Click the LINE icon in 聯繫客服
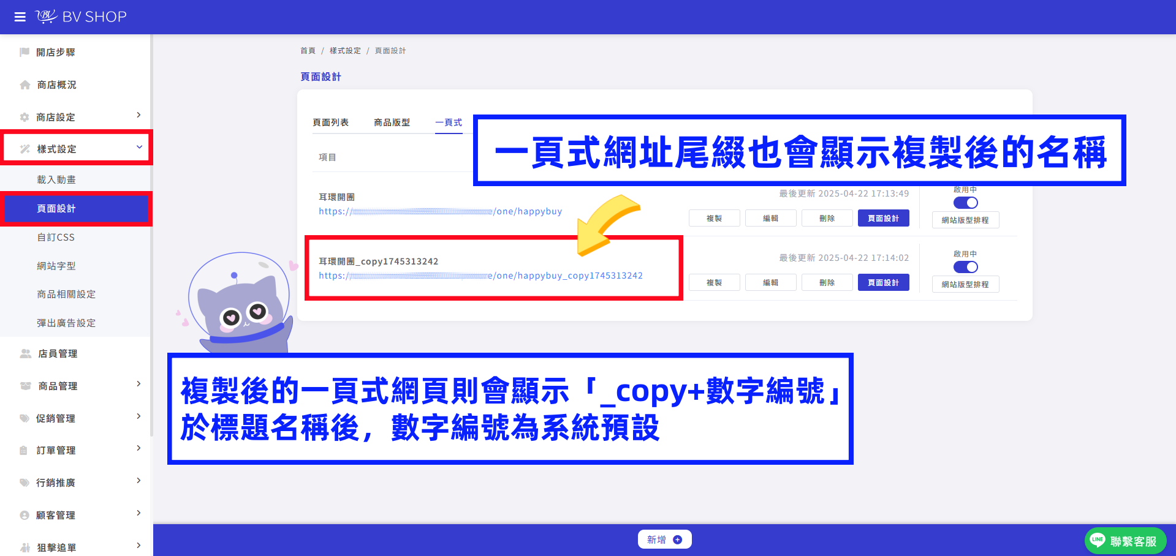Screen dimensions: 1176x556 (x=1098, y=540)
